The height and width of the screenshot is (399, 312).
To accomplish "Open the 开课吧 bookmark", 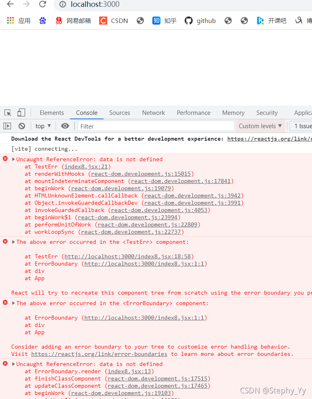I will [x=272, y=21].
